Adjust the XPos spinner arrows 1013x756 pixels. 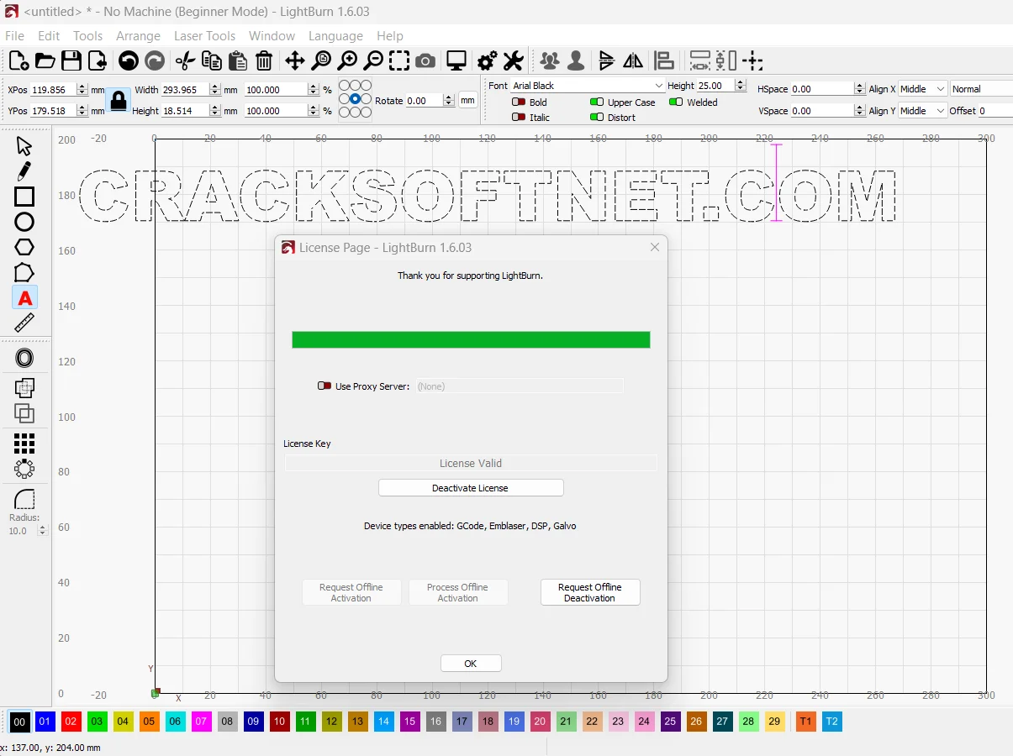tap(82, 89)
